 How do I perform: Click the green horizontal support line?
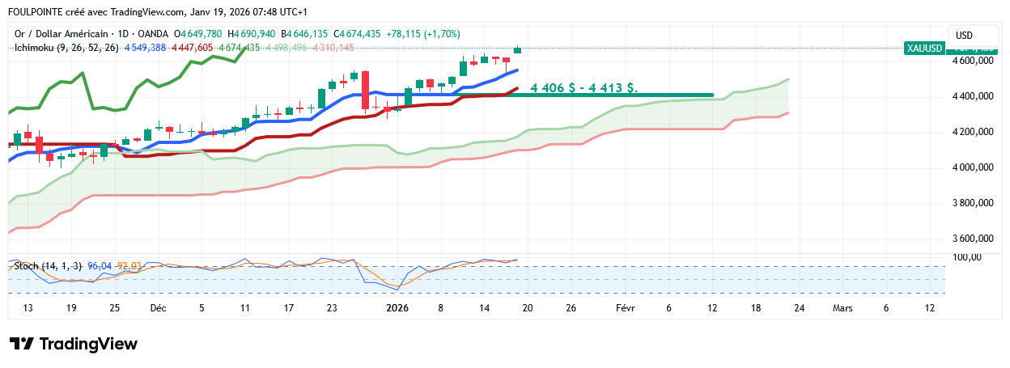pyautogui.click(x=583, y=95)
